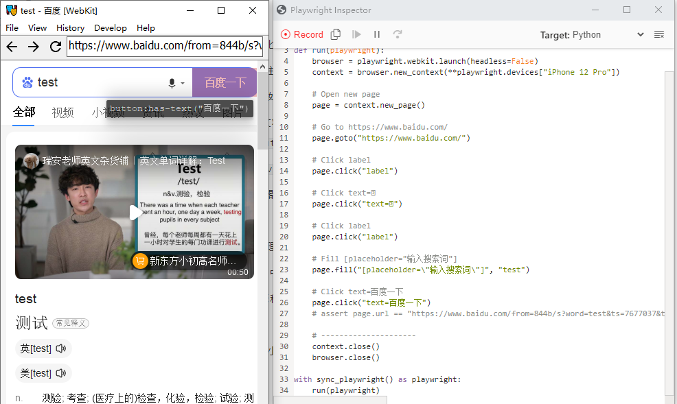Screen dimensions: 677x404
Task: Open the Develop menu
Action: point(110,28)
